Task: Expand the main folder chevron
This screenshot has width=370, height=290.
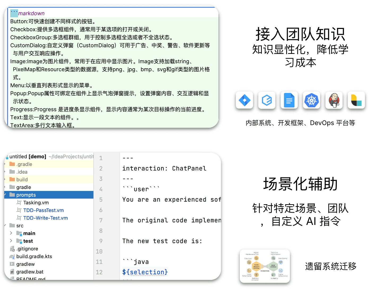Action: pyautogui.click(x=11, y=233)
